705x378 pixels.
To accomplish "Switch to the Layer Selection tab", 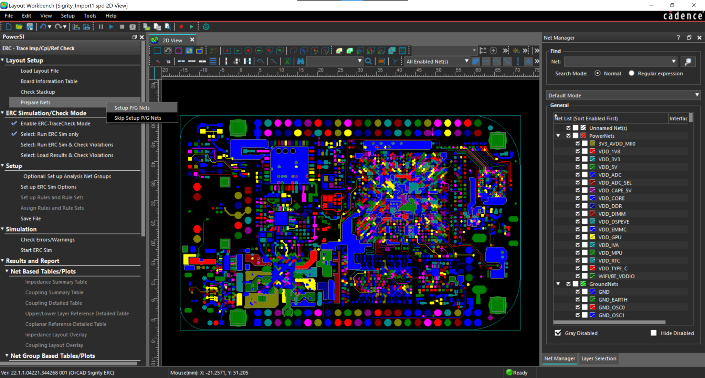I will (x=599, y=358).
